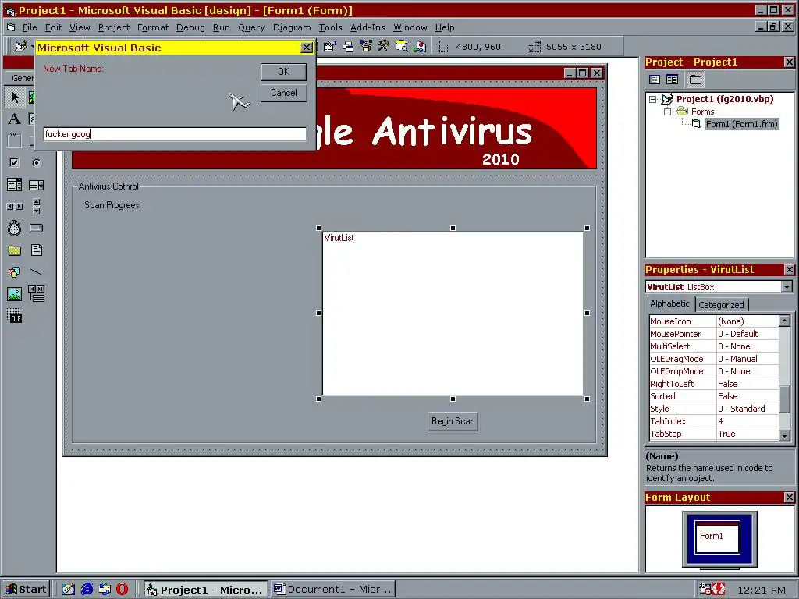
Task: Select the Data control tool
Action: click(36, 294)
